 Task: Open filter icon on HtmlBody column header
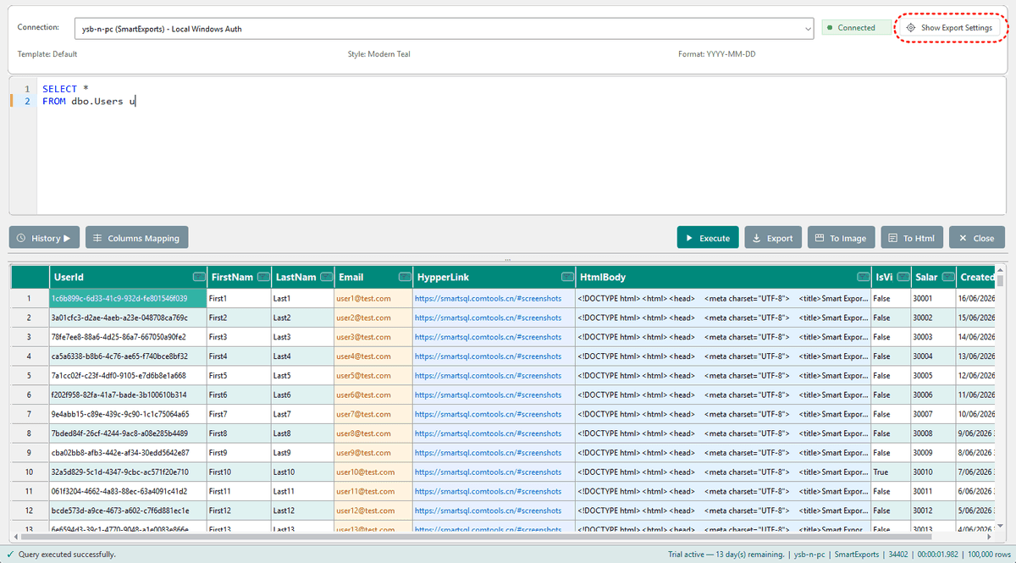863,277
